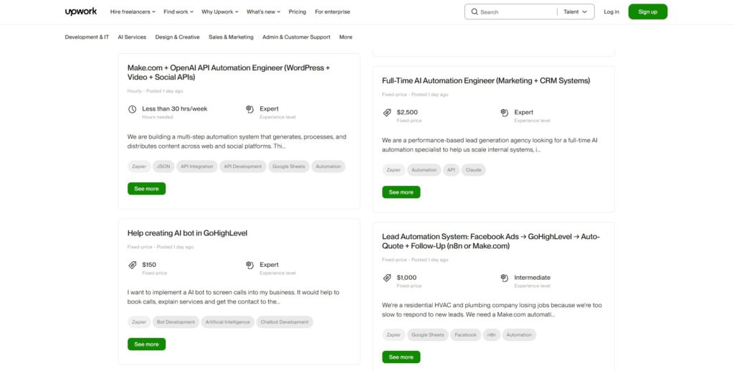Click the Expert icon in GoHighLevel bot job
Viewport: 734px width, 371px height.
pos(249,265)
